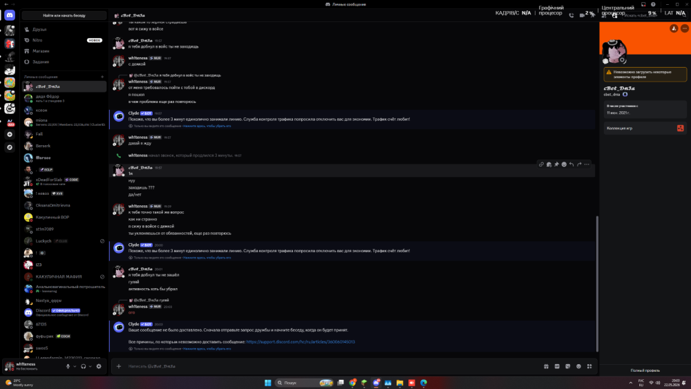The image size is (691, 389).
Task: Open chat with Luckych
Action: [x=64, y=241]
